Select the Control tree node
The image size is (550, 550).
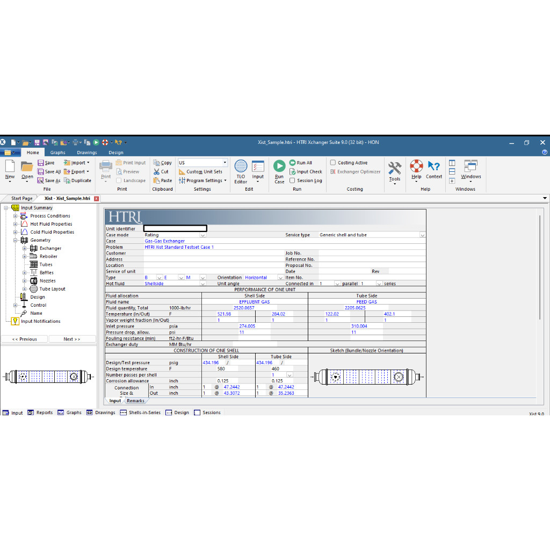click(x=38, y=305)
